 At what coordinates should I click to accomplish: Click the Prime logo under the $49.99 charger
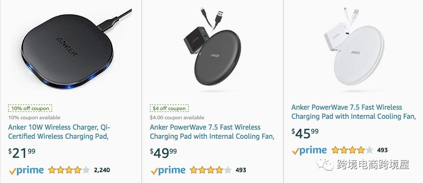click(168, 170)
